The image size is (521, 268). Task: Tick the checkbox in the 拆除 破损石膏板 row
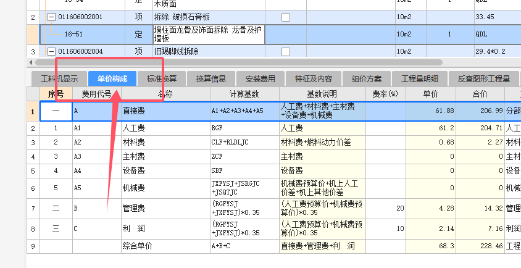[x=286, y=17]
